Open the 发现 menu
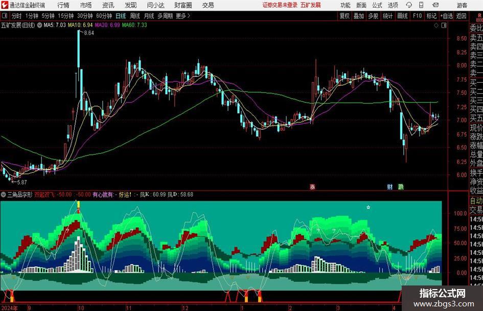The image size is (483, 311). (131, 5)
